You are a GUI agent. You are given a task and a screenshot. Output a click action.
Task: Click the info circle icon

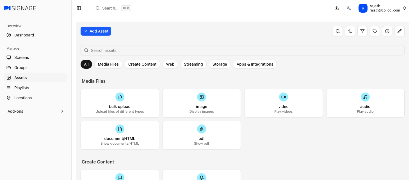click(x=387, y=31)
